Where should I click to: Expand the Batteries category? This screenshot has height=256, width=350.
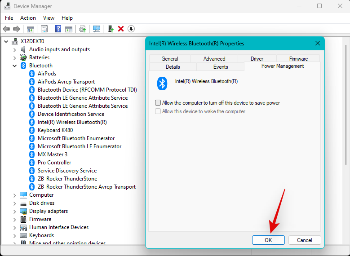point(14,58)
